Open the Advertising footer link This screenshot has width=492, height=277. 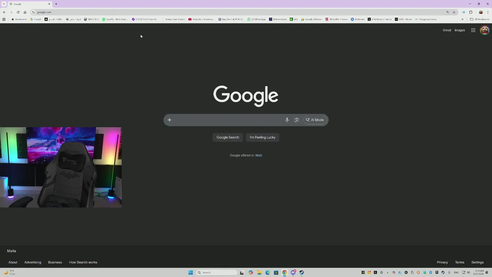[x=33, y=262]
